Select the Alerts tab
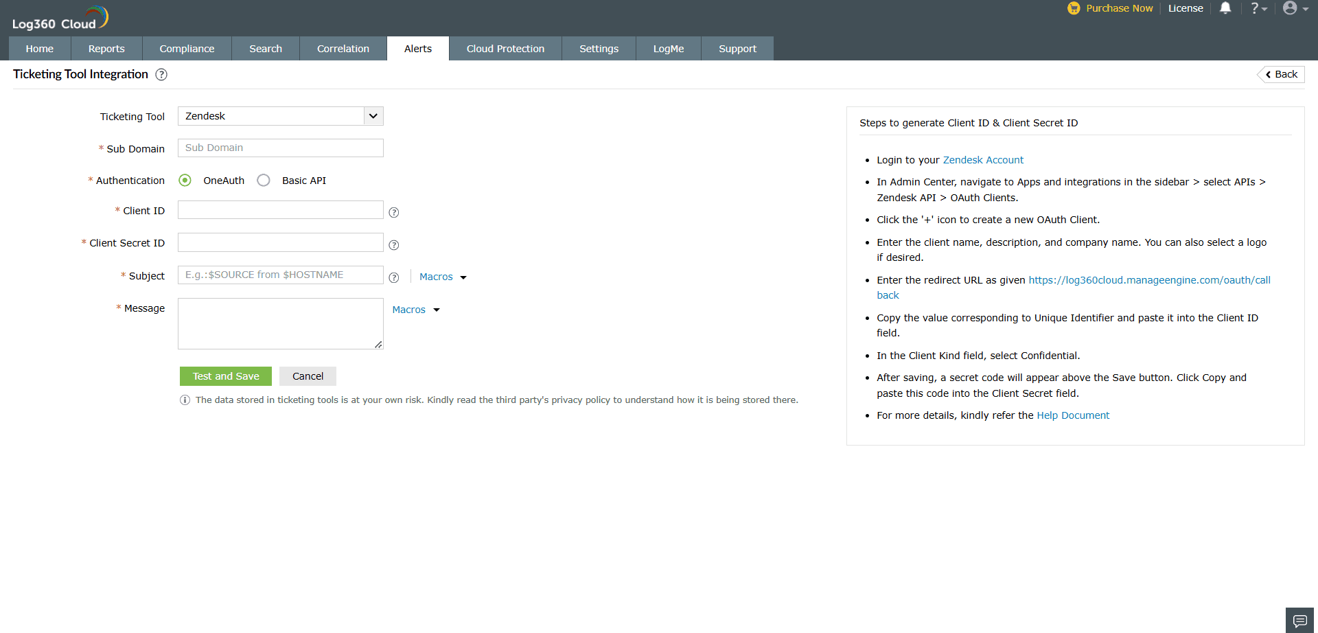 click(418, 49)
